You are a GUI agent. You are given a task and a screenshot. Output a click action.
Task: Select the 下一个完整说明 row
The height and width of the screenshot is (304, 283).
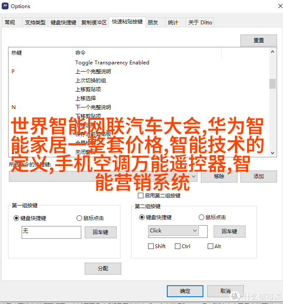(139, 107)
